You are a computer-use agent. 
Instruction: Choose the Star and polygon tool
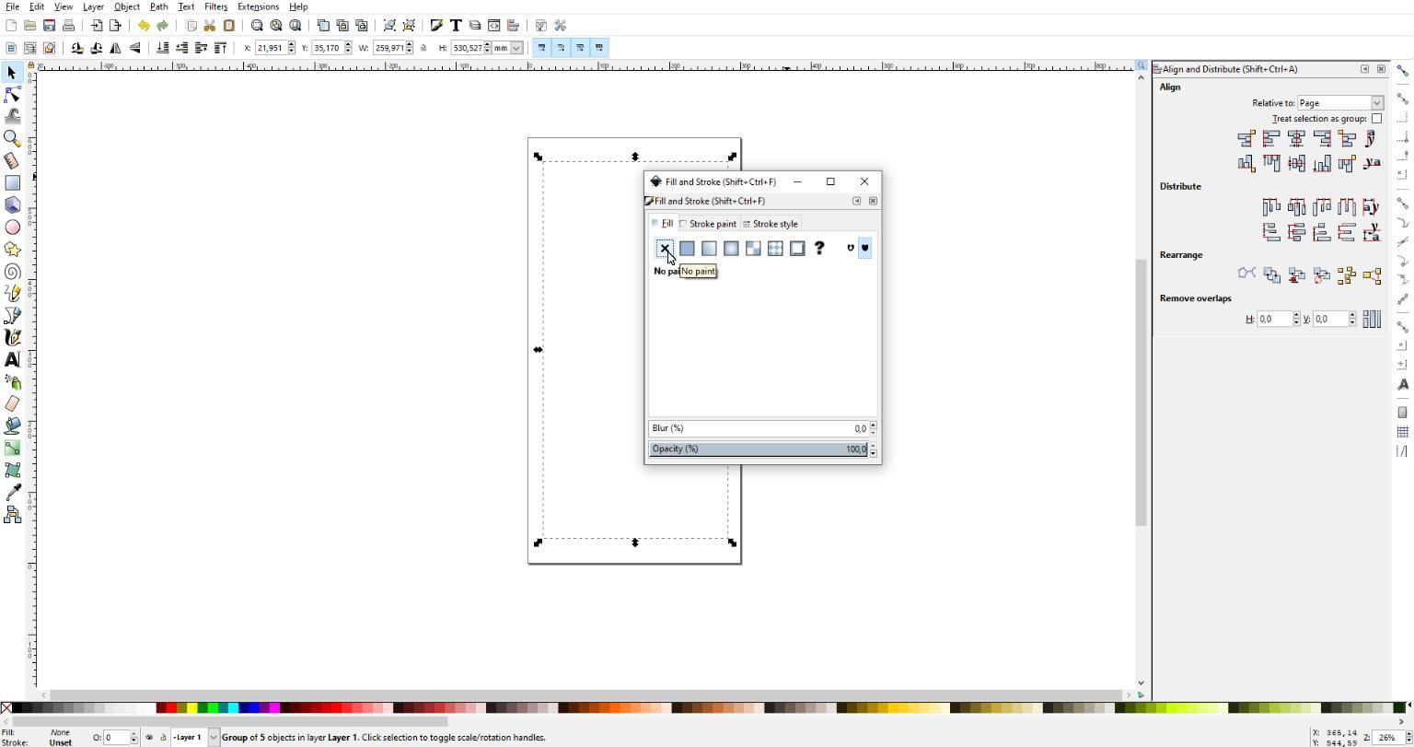pyautogui.click(x=12, y=249)
